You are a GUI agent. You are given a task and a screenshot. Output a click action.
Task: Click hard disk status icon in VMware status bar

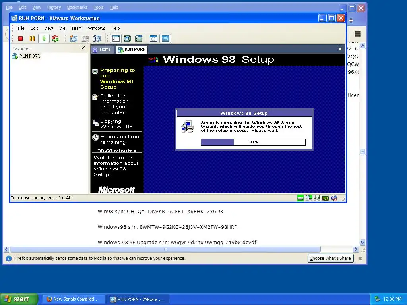coord(300,199)
